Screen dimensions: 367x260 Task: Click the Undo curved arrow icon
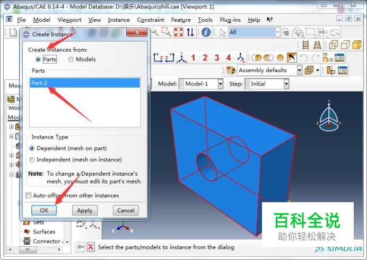(x=304, y=58)
